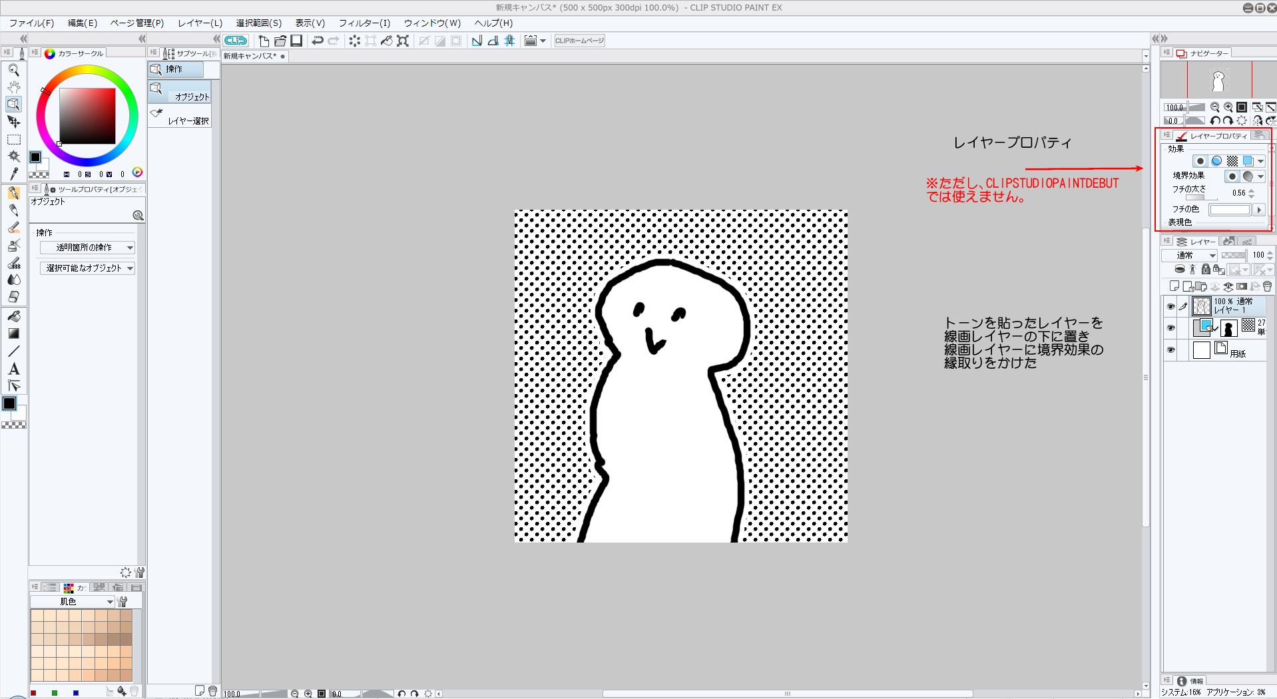1277x699 pixels.
Task: Select the Zoom magnifier tool
Action: pyautogui.click(x=13, y=70)
